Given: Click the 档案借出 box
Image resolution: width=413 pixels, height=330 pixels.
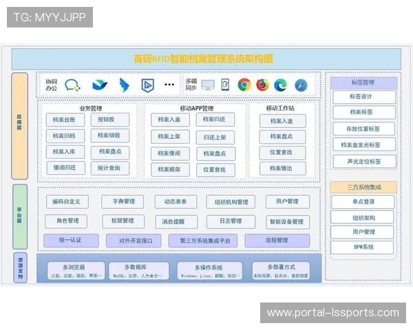Looking at the screenshot, I should click(283, 168).
